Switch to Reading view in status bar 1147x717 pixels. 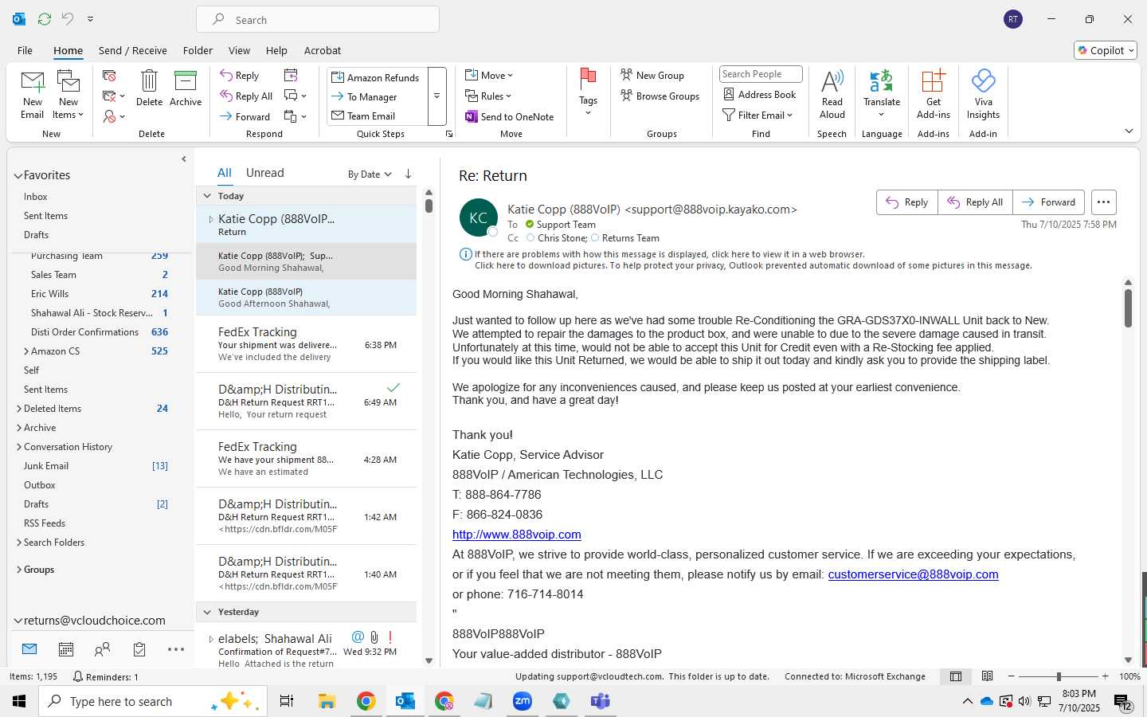point(988,676)
